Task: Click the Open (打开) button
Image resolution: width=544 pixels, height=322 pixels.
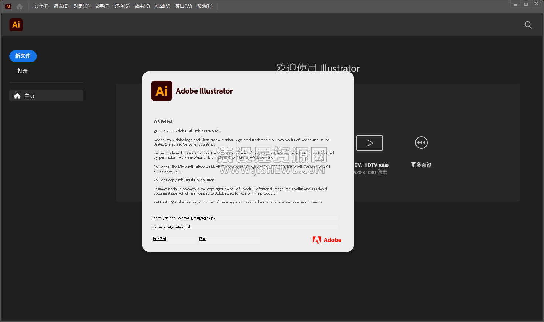Action: coord(23,71)
